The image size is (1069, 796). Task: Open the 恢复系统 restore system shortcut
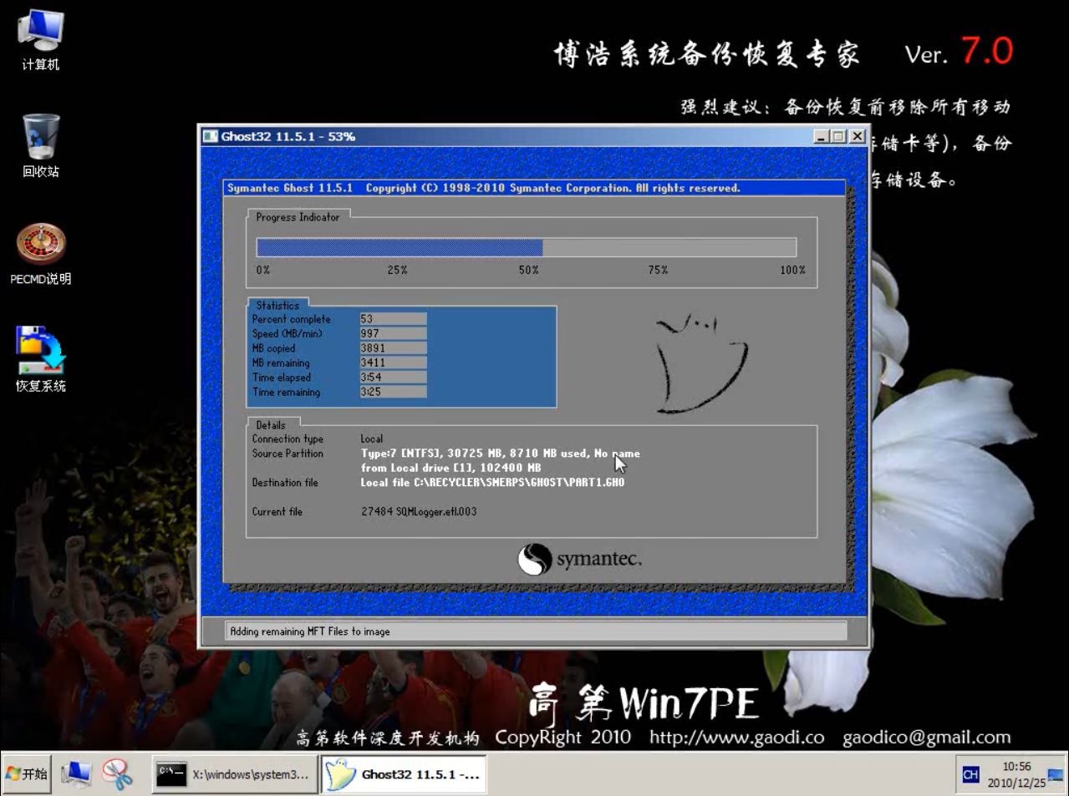40,360
